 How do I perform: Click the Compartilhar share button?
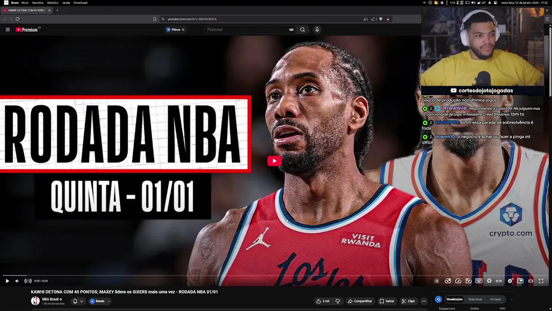click(x=360, y=301)
